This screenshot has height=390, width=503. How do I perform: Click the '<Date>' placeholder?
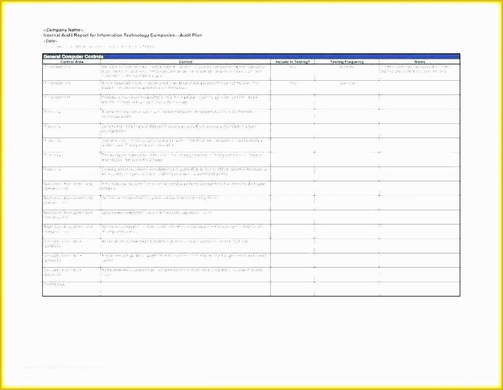coord(50,41)
